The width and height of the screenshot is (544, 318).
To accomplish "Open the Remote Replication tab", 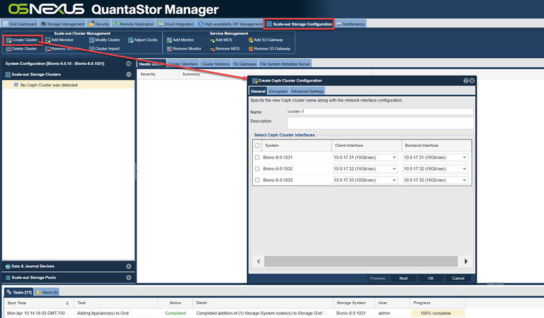I will 133,24.
